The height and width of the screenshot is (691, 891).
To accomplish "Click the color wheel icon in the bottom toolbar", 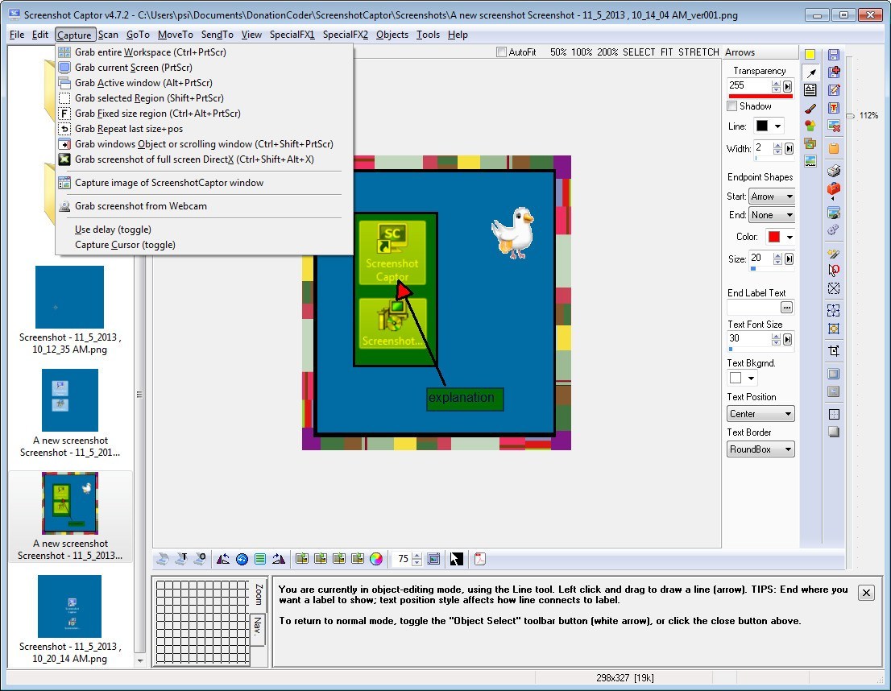I will click(376, 559).
